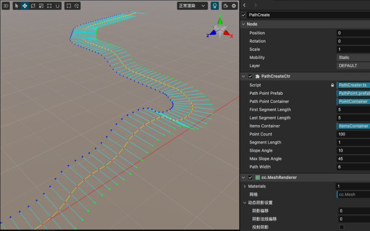The height and width of the screenshot is (231, 370).
Task: Click the Path Point Prefab label
Action: (x=266, y=93)
